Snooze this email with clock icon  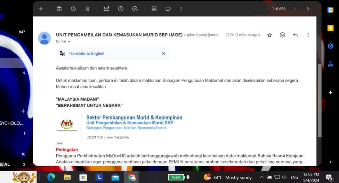[x=121, y=9]
